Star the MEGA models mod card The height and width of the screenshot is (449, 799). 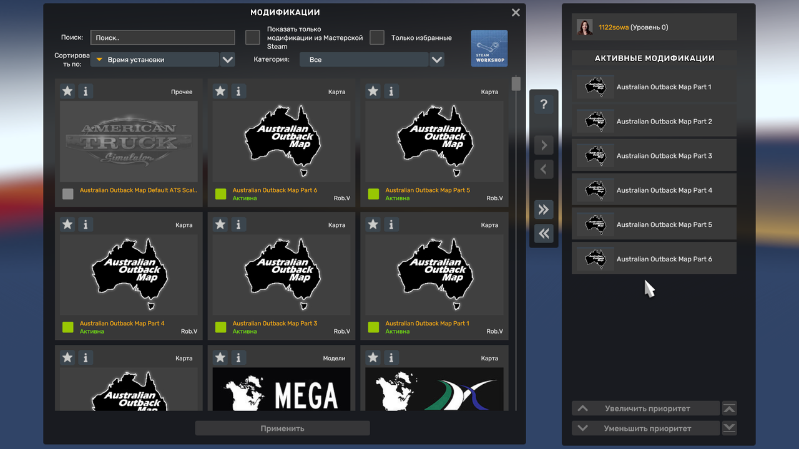(220, 357)
